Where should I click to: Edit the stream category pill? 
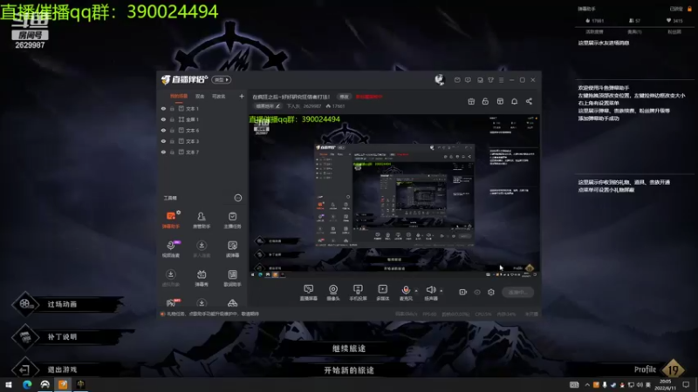(x=268, y=106)
